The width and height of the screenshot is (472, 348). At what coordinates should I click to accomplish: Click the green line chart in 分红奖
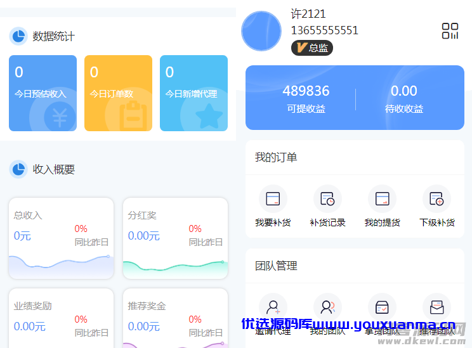tap(175, 269)
